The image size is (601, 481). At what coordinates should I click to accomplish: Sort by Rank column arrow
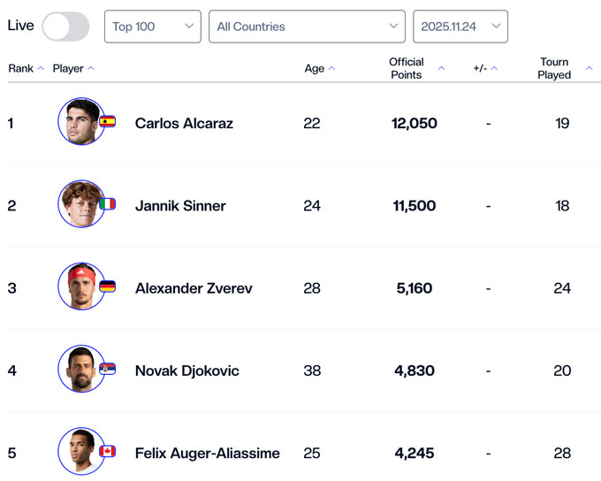coord(41,69)
